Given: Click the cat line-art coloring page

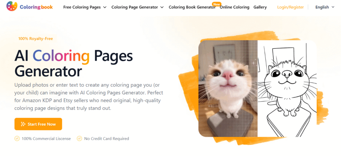Looking at the screenshot, I should click(x=287, y=89).
